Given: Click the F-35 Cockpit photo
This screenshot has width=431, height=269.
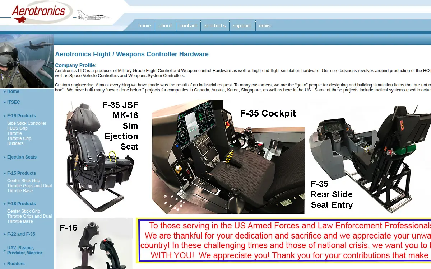Looking at the screenshot, I should pyautogui.click(x=228, y=157).
